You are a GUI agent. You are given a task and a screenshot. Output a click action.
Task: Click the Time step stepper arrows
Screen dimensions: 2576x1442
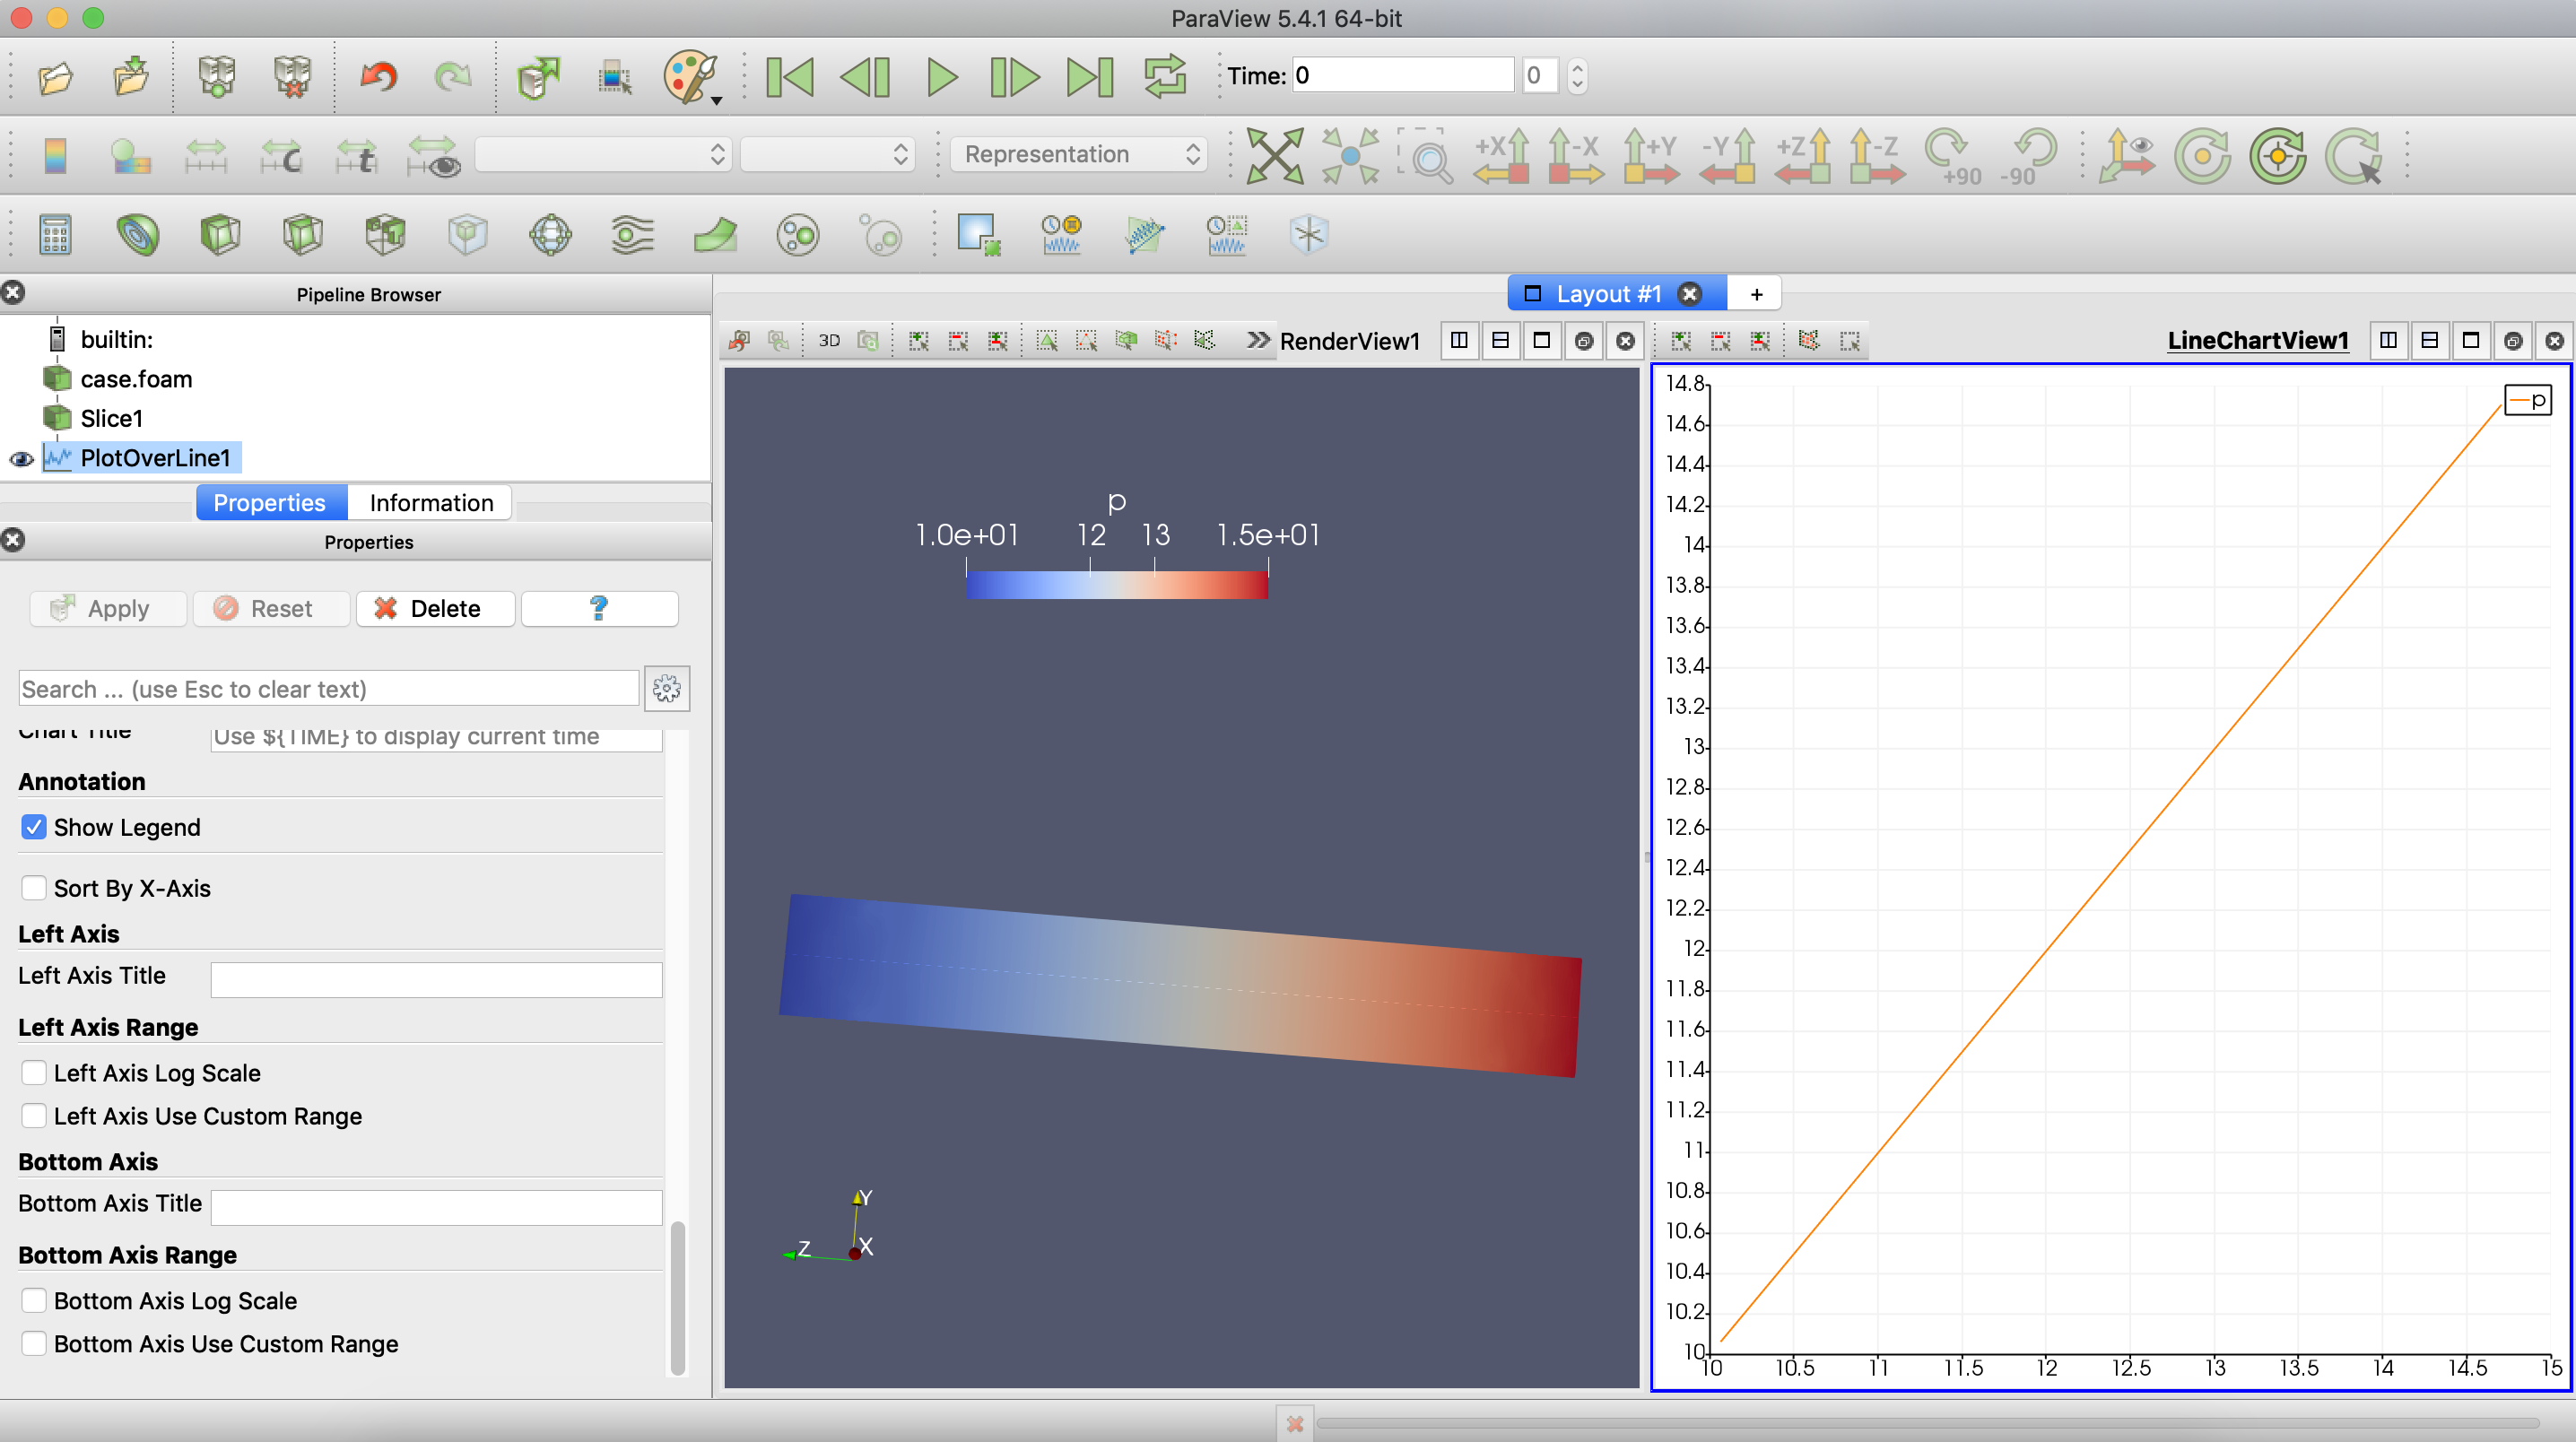pos(1577,76)
